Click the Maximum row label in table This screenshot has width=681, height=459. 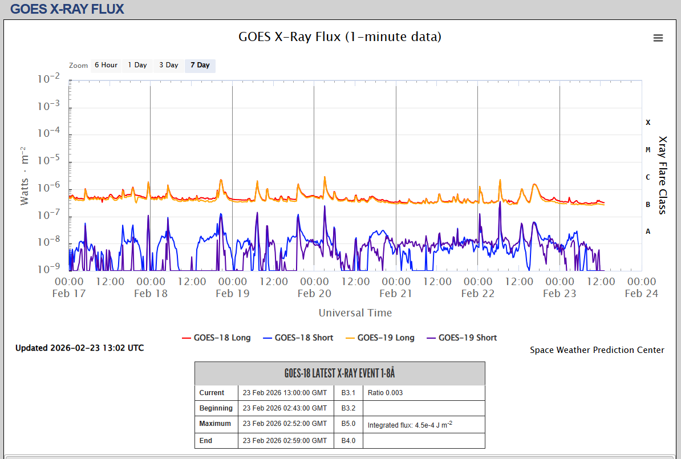coord(215,424)
